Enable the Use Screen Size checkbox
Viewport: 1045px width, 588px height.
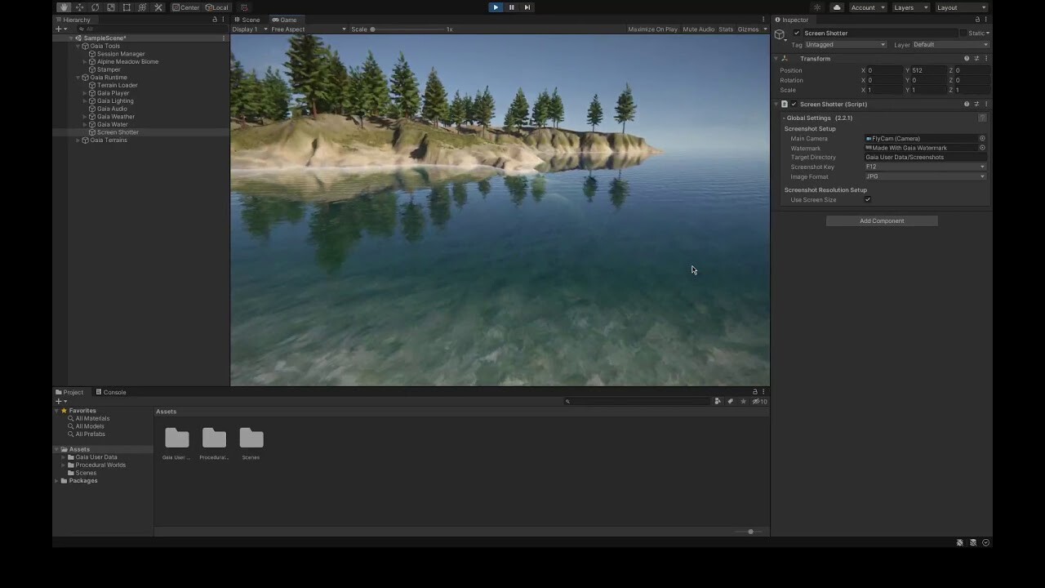868,199
